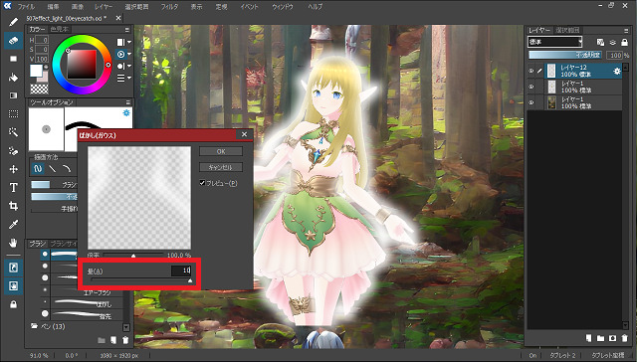Duplicate brush using brush panel copy icon
The image size is (637, 362).
click(113, 340)
